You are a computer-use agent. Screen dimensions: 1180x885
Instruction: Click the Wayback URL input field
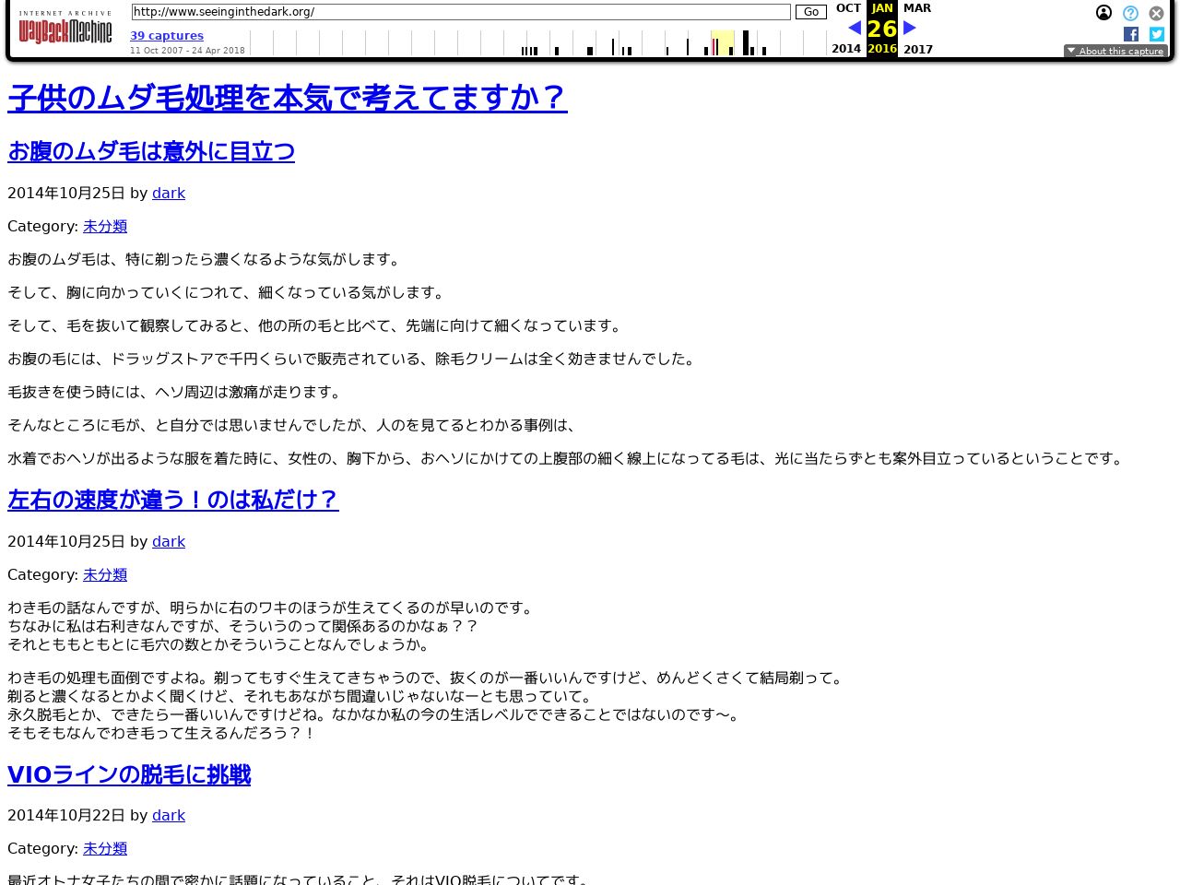coord(460,12)
